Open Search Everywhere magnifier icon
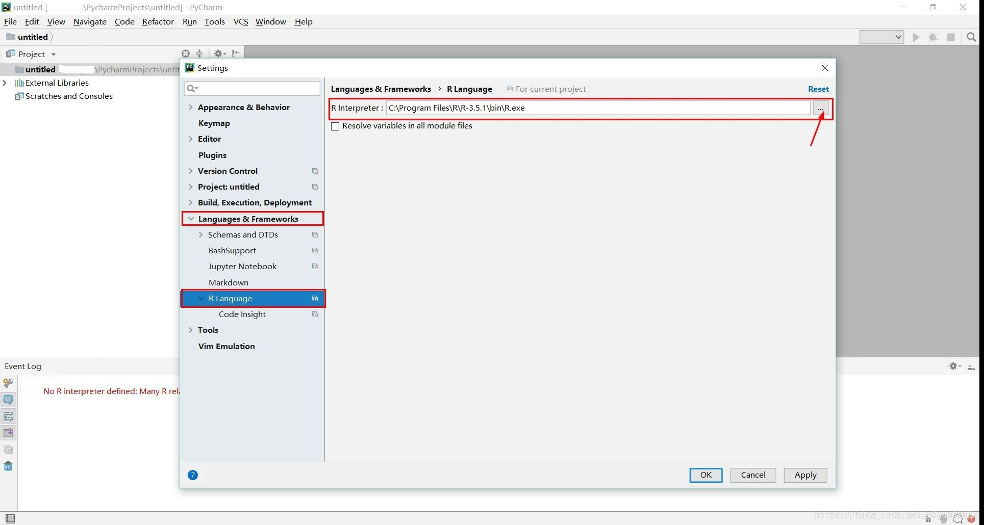Viewport: 984px width, 525px height. 971,37
